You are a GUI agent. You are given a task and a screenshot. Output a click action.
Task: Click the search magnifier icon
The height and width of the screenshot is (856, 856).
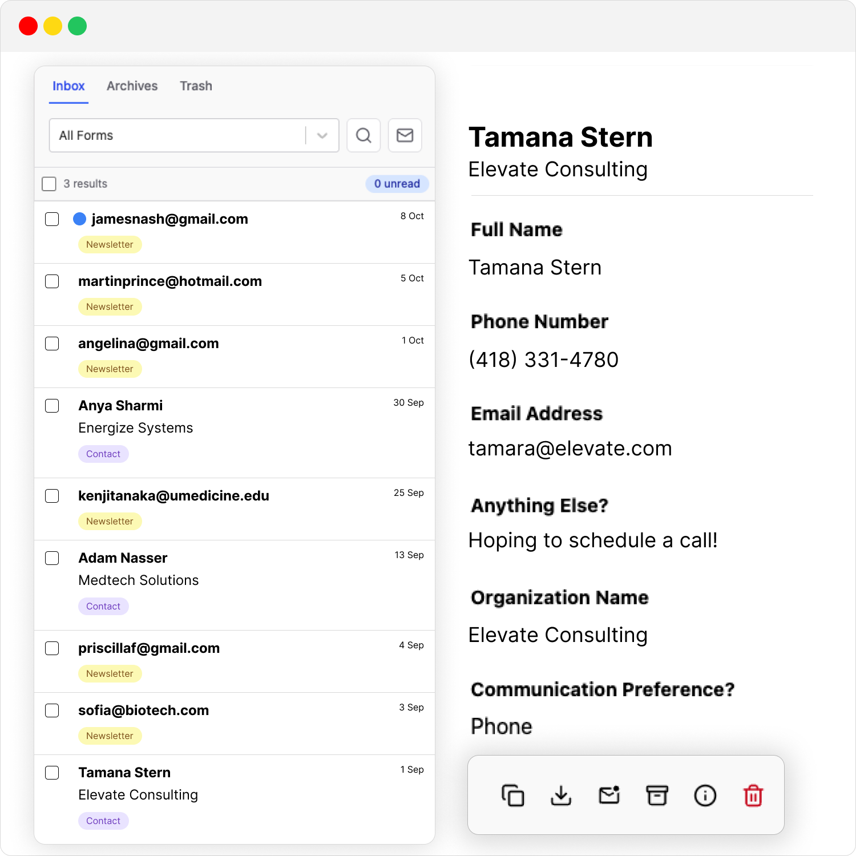[364, 135]
